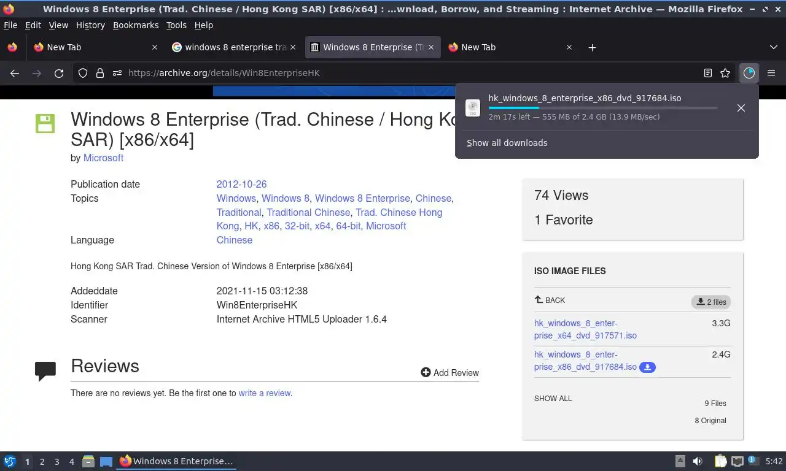Go forward with the arrow button
The height and width of the screenshot is (471, 786).
[x=37, y=73]
